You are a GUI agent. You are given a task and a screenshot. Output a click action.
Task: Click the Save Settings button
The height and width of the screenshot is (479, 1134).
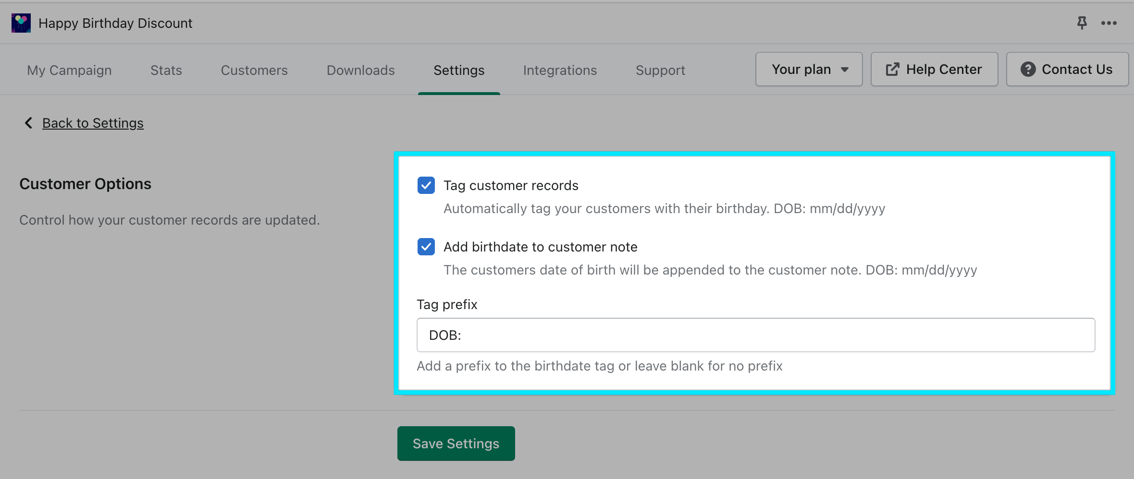(x=456, y=443)
